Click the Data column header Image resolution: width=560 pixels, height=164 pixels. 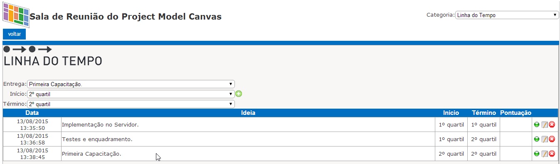pos(32,113)
